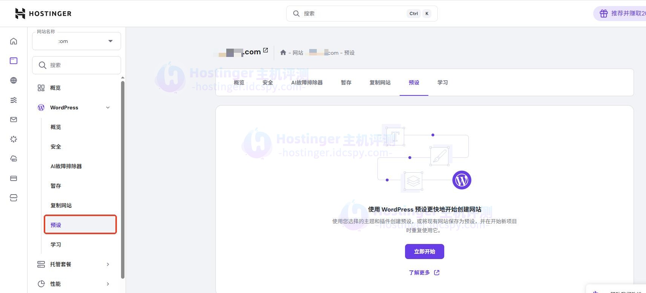Collapse the WordPress section chevron
The image size is (646, 293).
point(108,107)
